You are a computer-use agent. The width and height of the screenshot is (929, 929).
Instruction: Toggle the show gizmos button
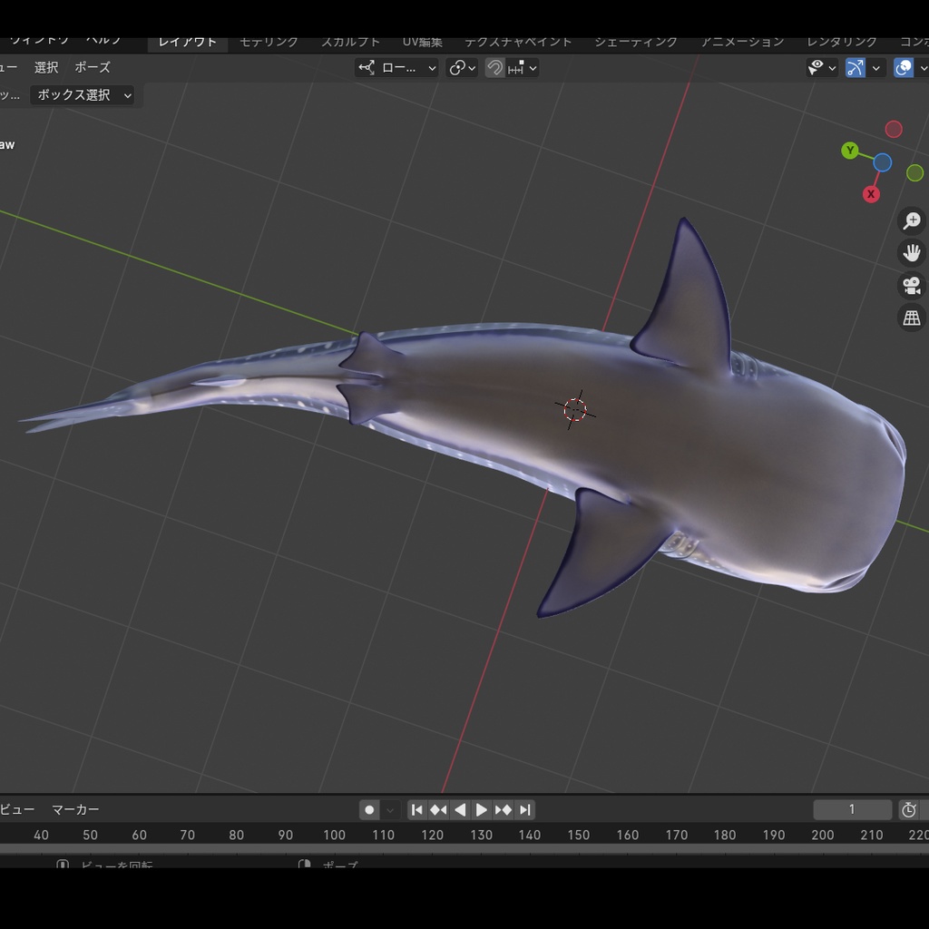point(854,67)
